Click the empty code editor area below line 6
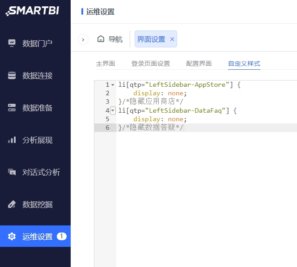 pos(207,199)
